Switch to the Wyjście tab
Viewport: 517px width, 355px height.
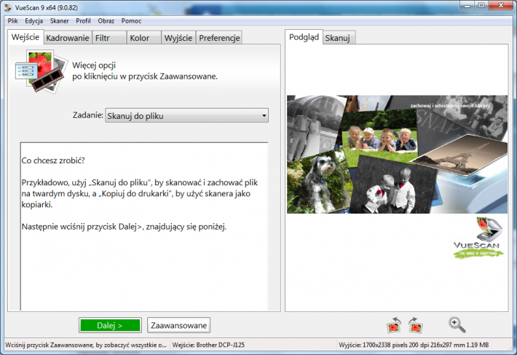(178, 38)
